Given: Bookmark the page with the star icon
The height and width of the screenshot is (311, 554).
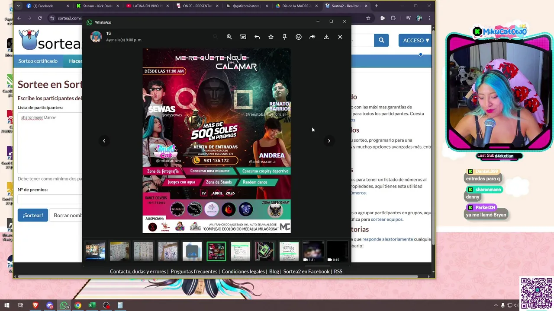Looking at the screenshot, I should click(368, 18).
